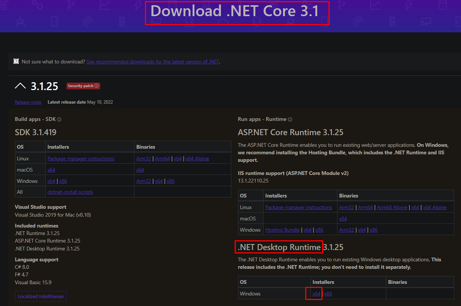The height and width of the screenshot is (306, 461).
Task: Download ASP.NET Core Linux x64 binary
Action: coord(415,207)
